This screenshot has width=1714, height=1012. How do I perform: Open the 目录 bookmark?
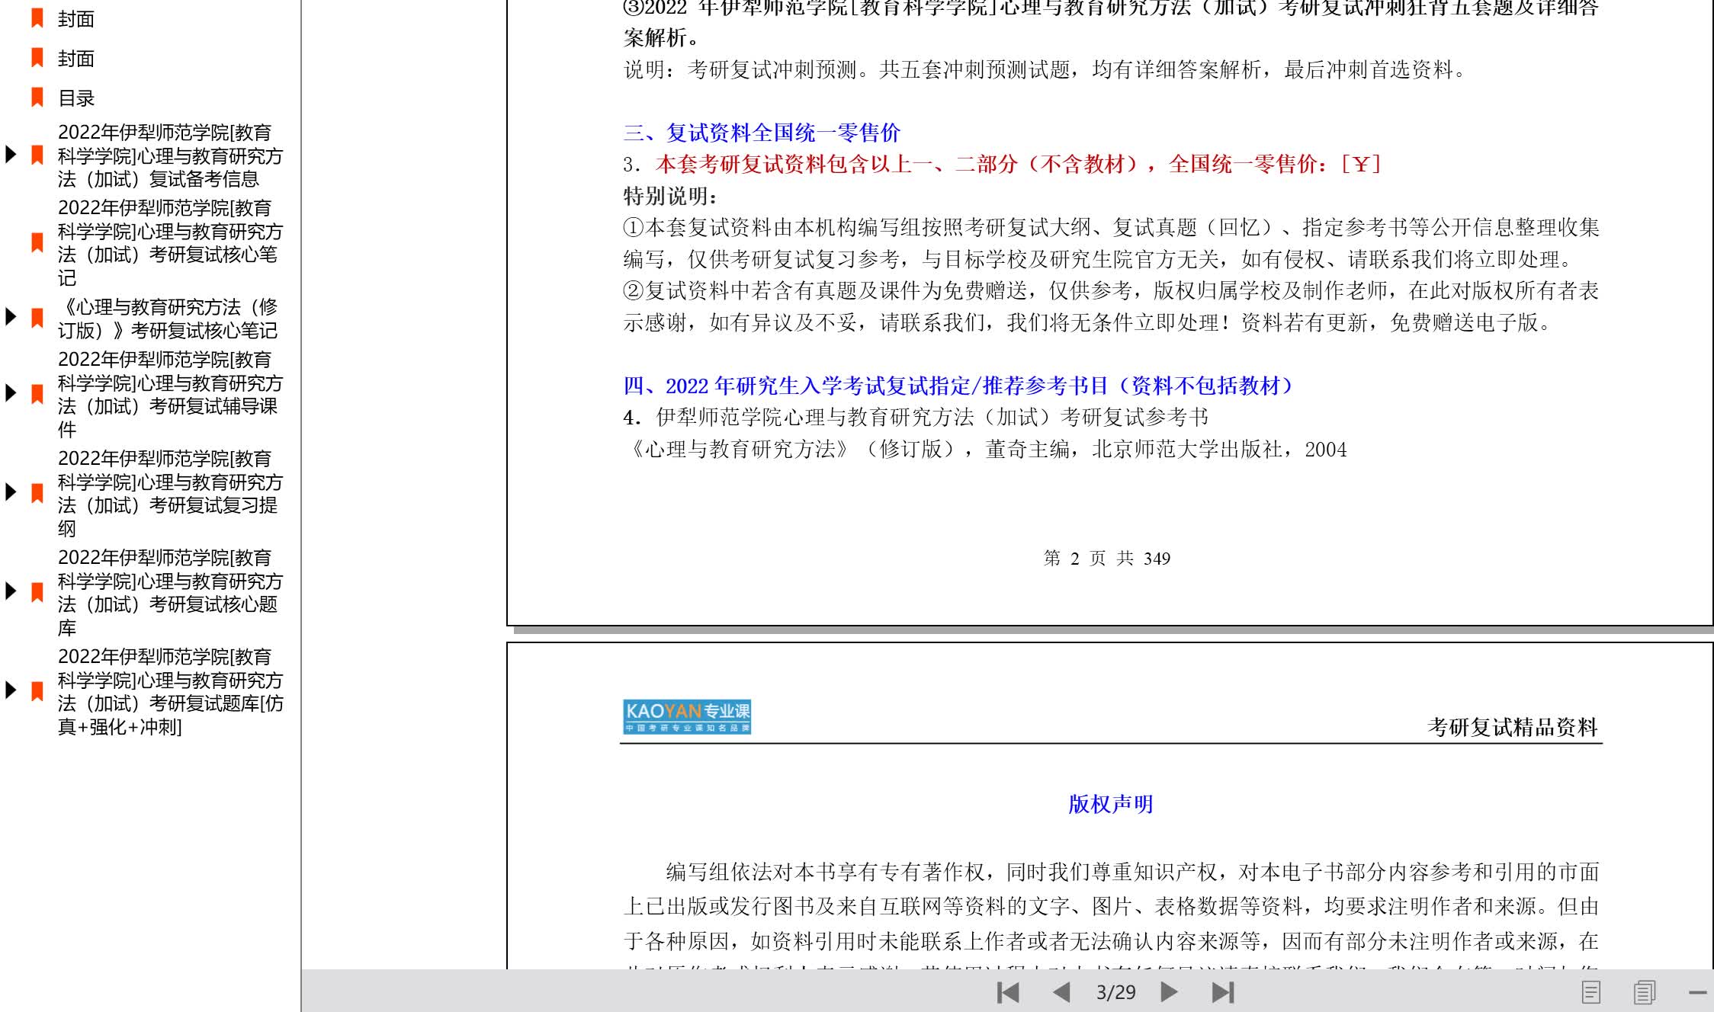pyautogui.click(x=76, y=98)
